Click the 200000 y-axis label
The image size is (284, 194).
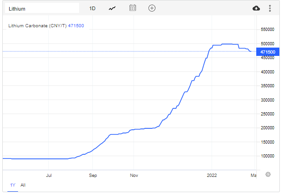[x=267, y=128]
